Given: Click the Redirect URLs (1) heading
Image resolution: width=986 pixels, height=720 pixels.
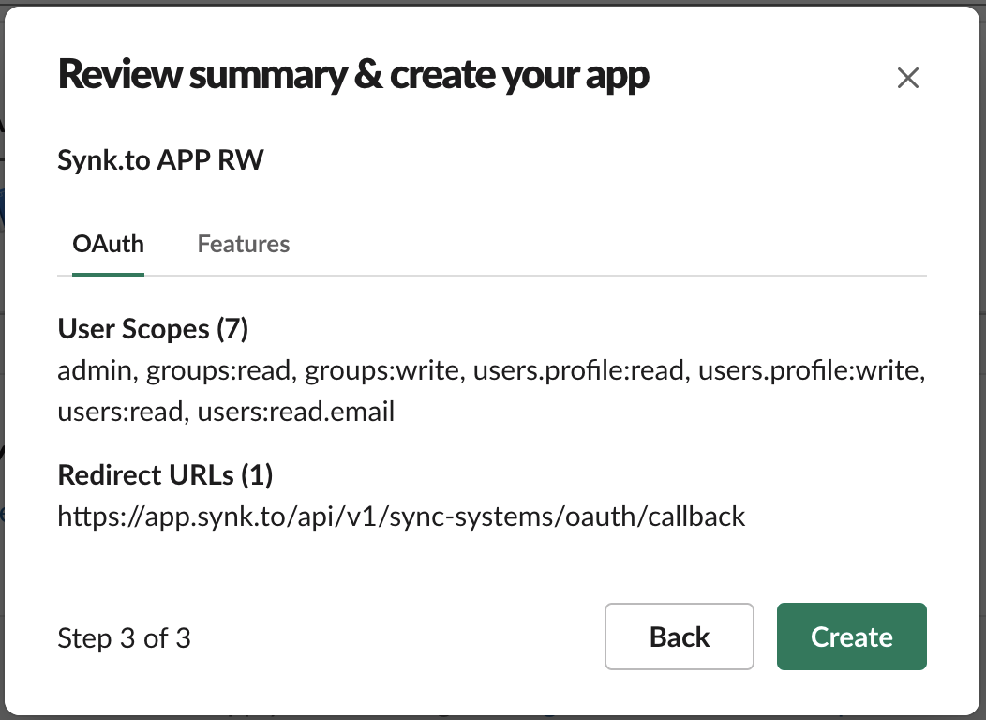Looking at the screenshot, I should pyautogui.click(x=165, y=475).
